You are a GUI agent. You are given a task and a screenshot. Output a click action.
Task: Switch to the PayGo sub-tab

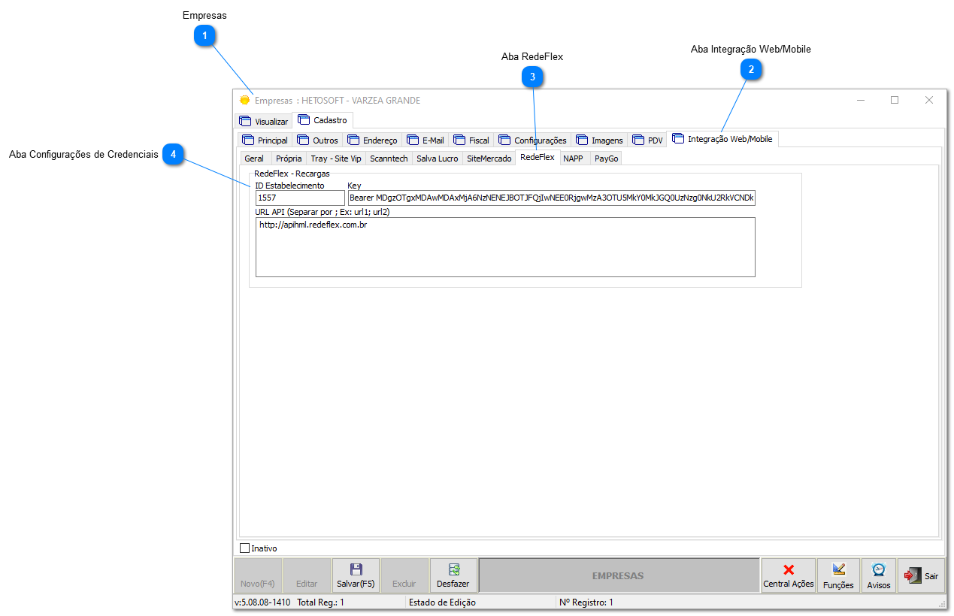(606, 159)
